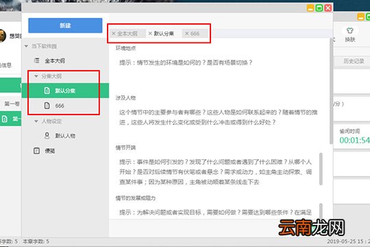The image size is (370, 247).
Task: Click the 00:01:54 timer in background window
Action: 355,141
